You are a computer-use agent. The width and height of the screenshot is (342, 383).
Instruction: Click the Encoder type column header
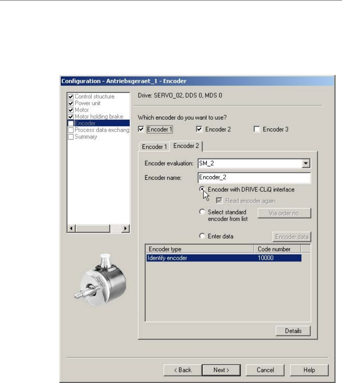[200, 249]
